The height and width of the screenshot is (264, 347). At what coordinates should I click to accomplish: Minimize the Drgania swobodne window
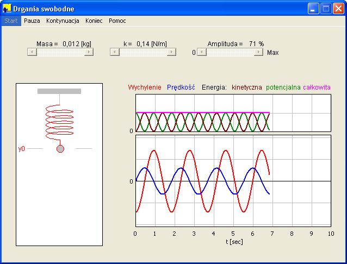point(313,9)
